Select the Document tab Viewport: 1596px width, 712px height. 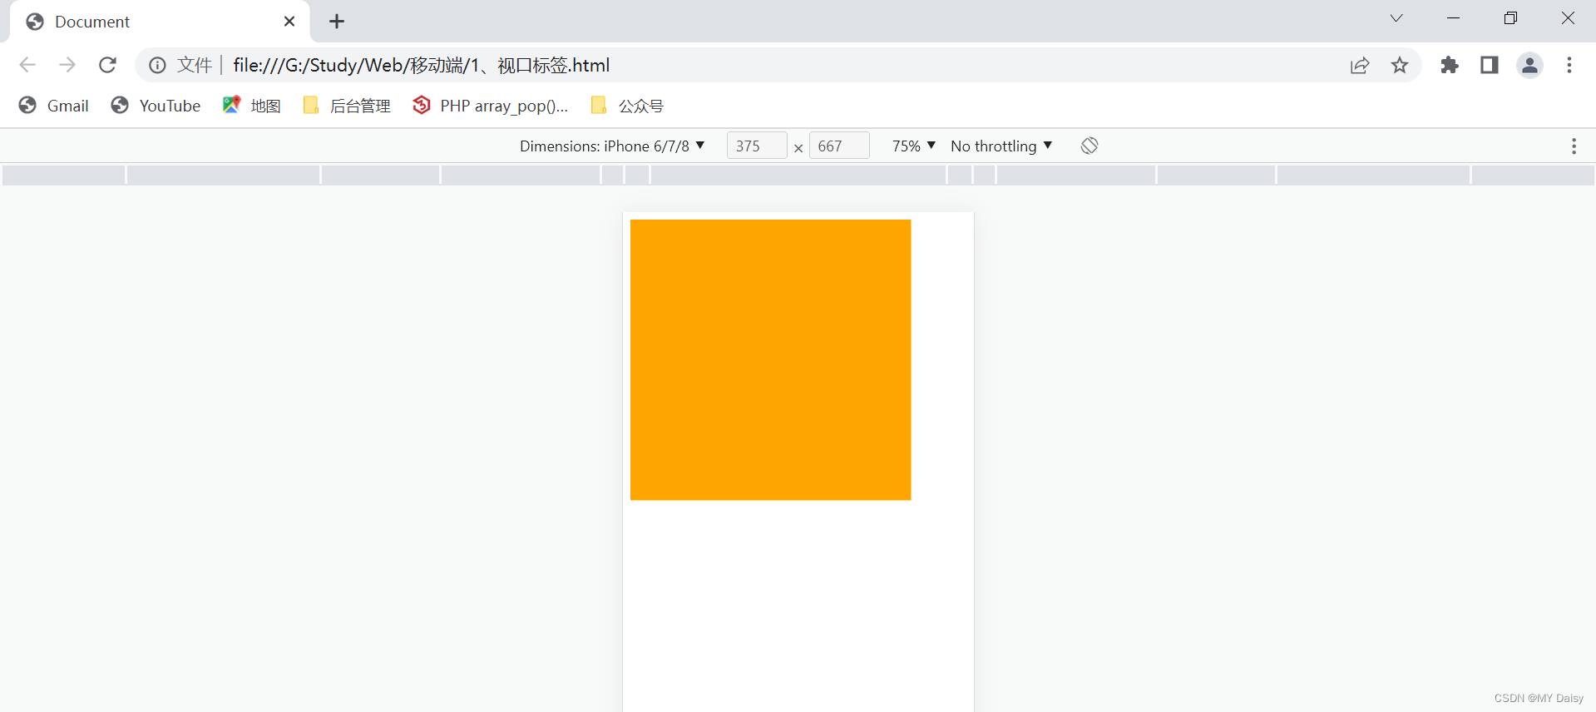[160, 22]
